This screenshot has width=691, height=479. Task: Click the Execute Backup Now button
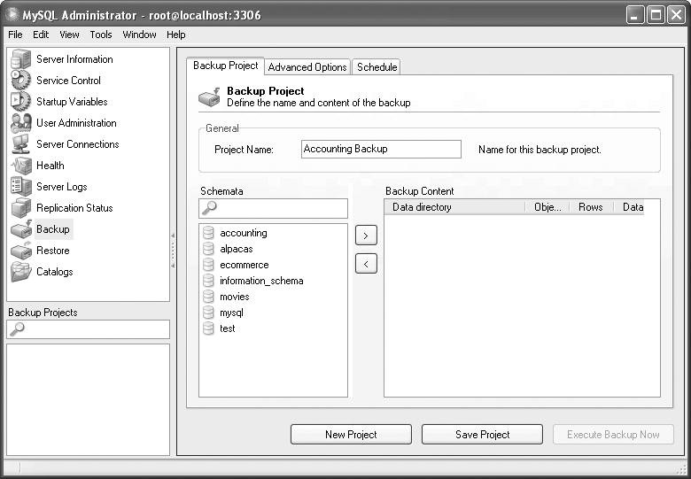pyautogui.click(x=613, y=435)
